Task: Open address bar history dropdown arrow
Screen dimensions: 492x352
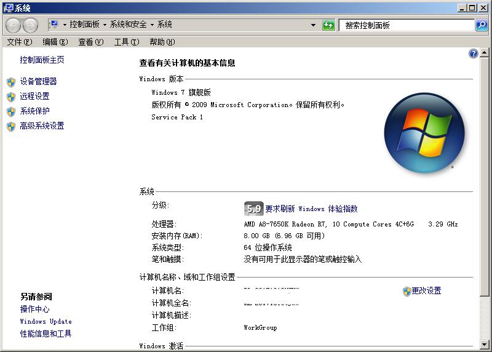Action: 313,25
